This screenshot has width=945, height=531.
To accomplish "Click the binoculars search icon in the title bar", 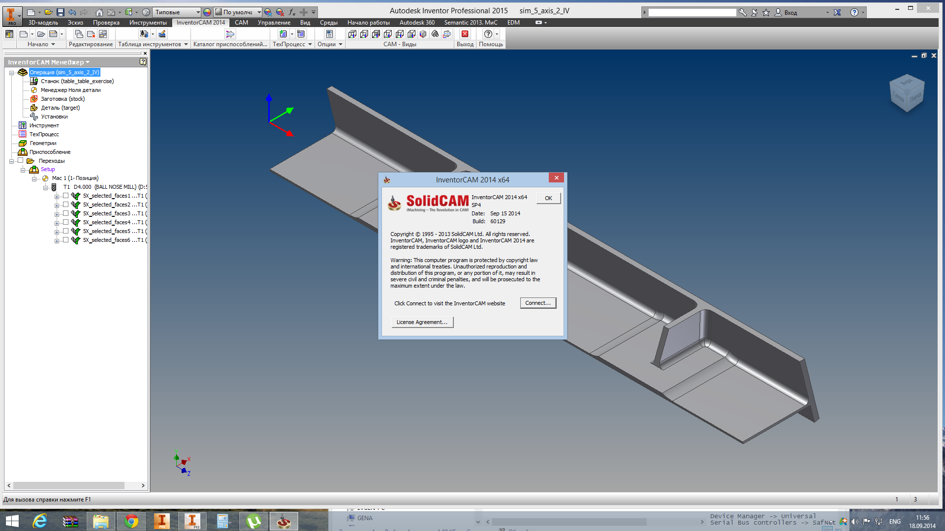I will pyautogui.click(x=743, y=12).
